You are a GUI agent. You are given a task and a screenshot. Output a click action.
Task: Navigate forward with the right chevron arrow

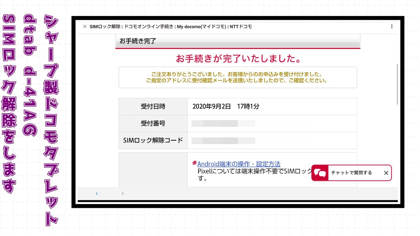point(122,193)
